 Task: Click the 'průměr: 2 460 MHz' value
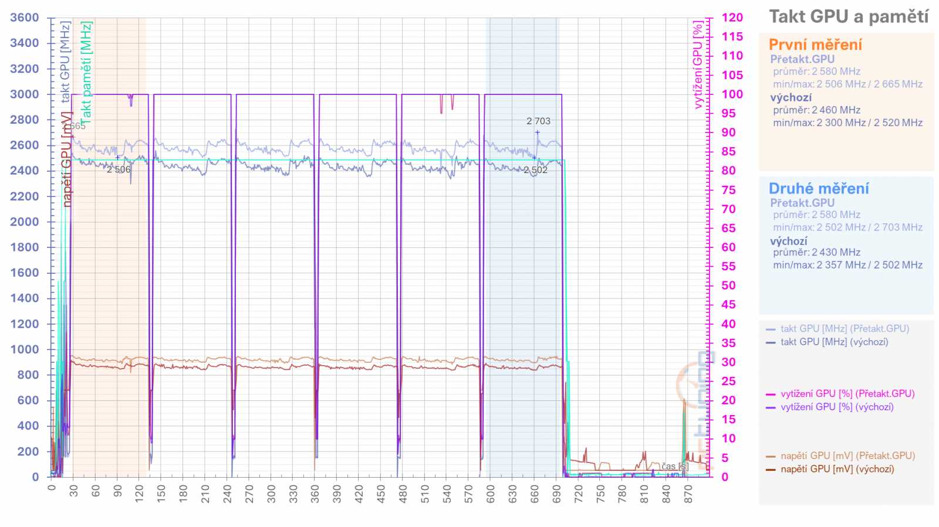[x=816, y=110]
